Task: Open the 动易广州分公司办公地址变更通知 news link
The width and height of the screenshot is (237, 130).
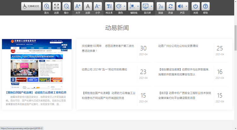Action: [178, 46]
